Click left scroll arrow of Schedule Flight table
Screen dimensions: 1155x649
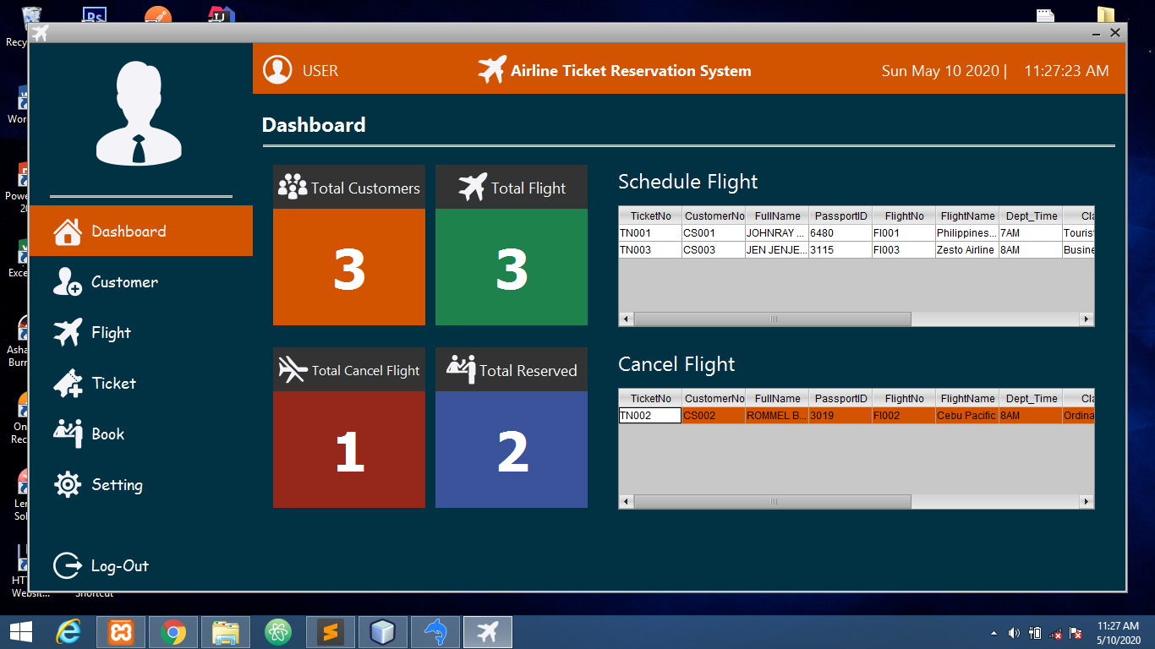627,319
